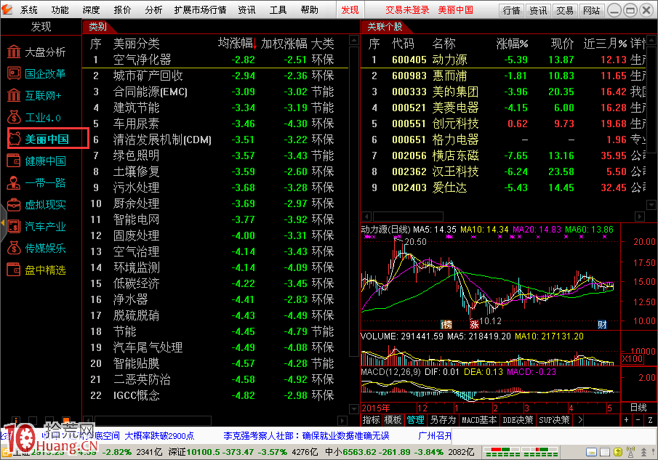Viewport: 658px width, 460px height.
Task: Open the message window icon in the status bar
Action: (591, 452)
